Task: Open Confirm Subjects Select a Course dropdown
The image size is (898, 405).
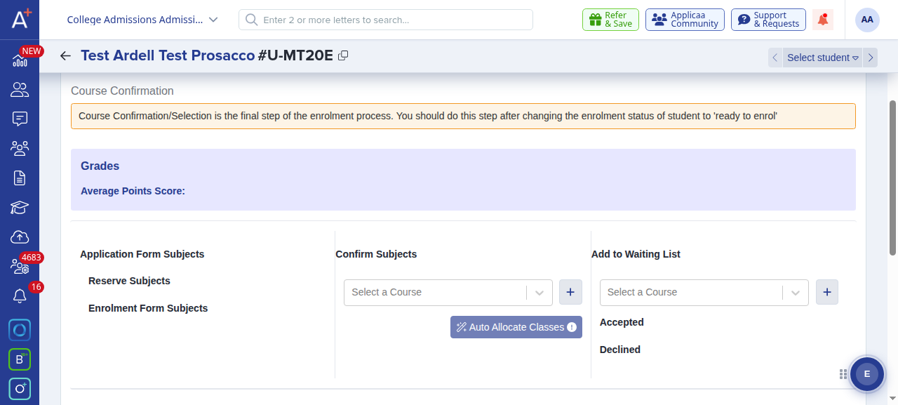Action: point(448,292)
